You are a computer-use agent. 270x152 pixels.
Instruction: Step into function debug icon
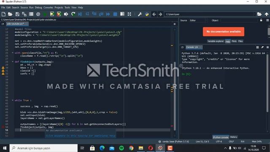tap(94, 14)
